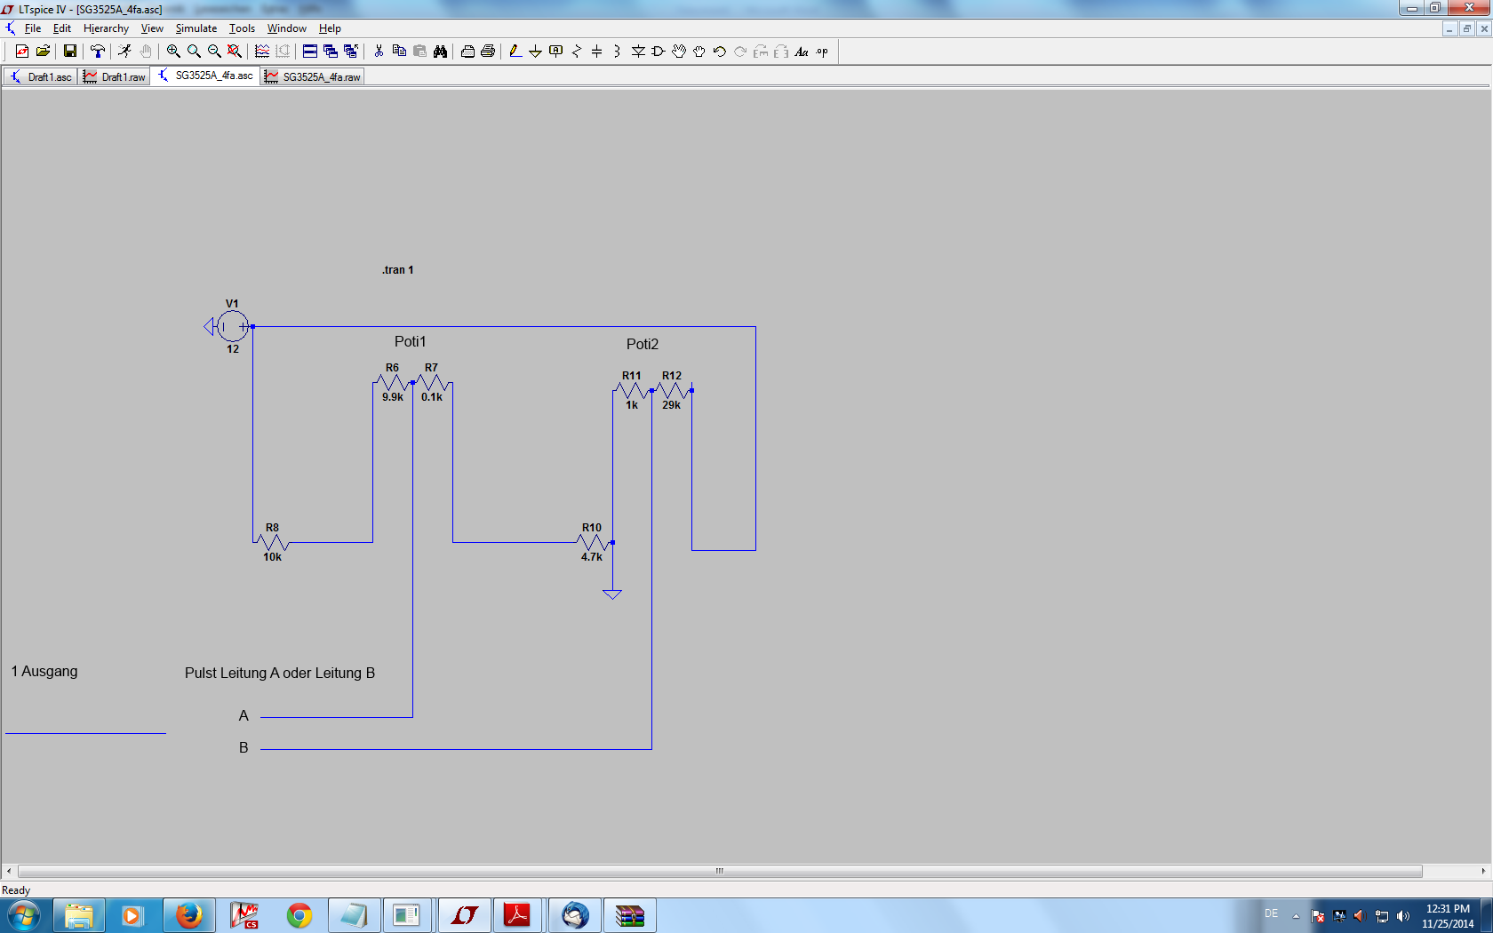The width and height of the screenshot is (1493, 933).
Task: Click resistor R10 4.7k in the schematic
Action: [593, 542]
